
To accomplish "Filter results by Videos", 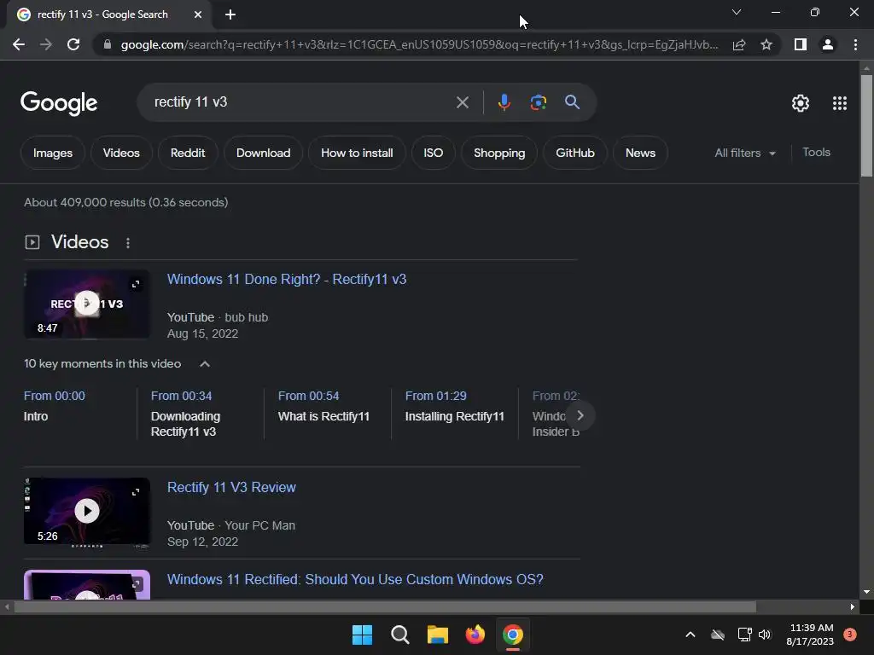I will pos(121,153).
